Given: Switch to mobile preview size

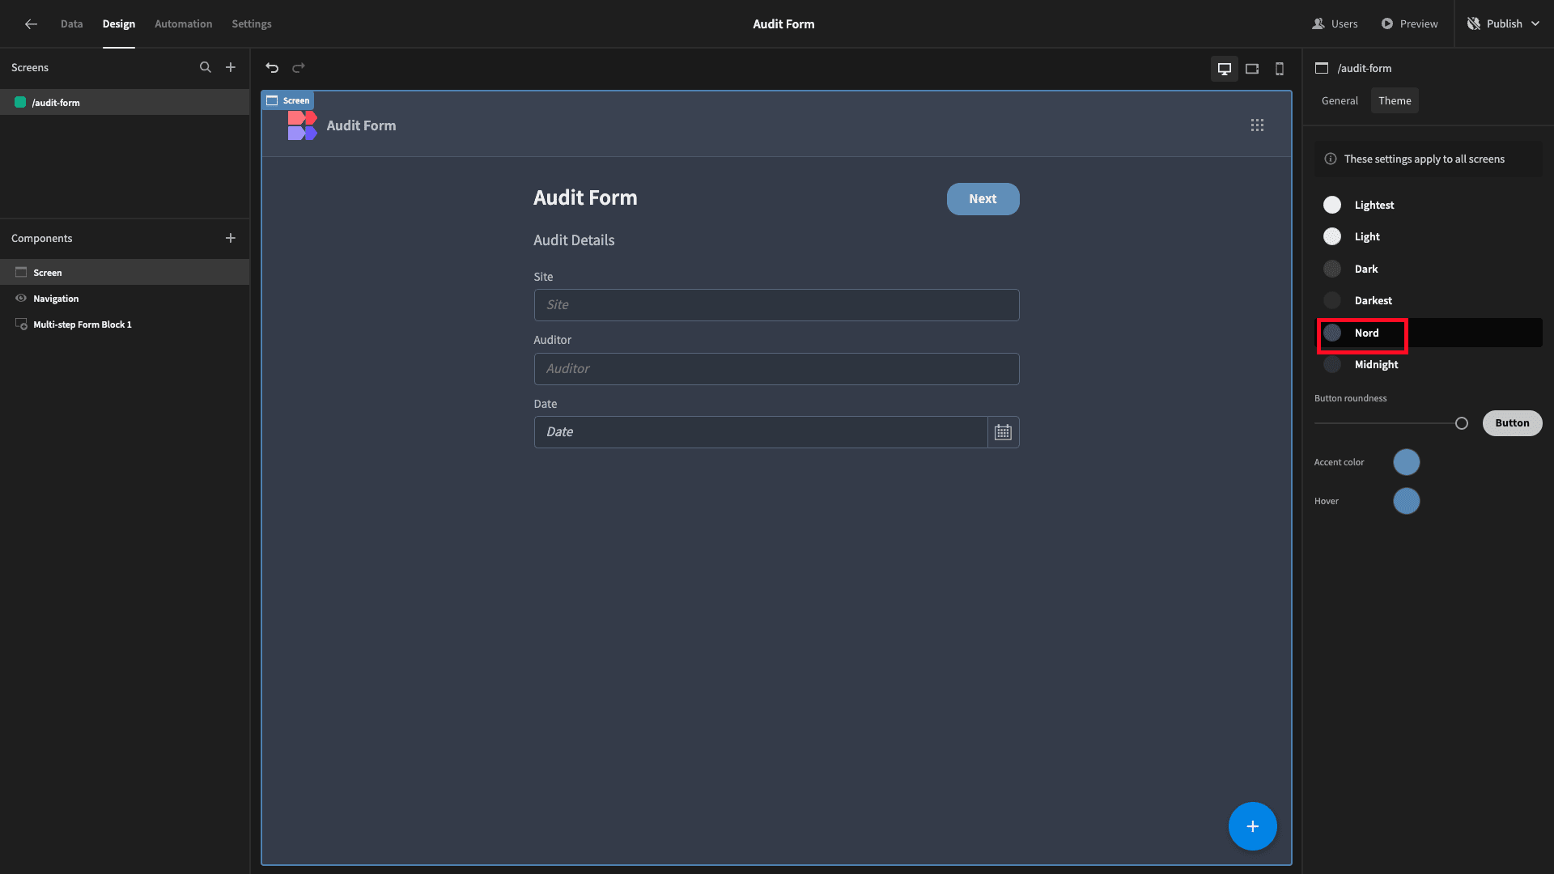Looking at the screenshot, I should [x=1280, y=69].
